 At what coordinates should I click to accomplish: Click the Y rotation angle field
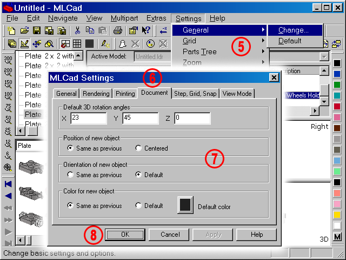pyautogui.click(x=141, y=118)
